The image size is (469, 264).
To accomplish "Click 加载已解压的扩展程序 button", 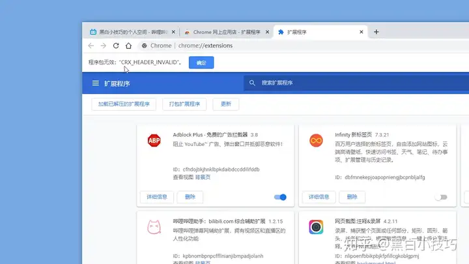I will [124, 104].
